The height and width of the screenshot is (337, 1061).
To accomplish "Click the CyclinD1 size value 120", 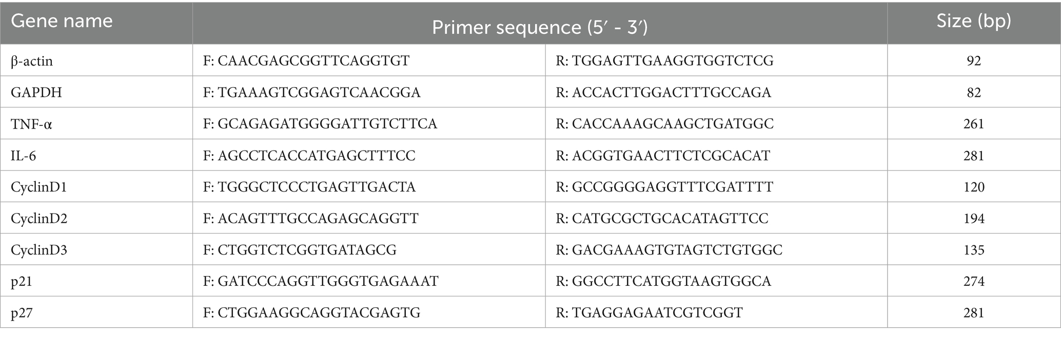I will pyautogui.click(x=973, y=187).
